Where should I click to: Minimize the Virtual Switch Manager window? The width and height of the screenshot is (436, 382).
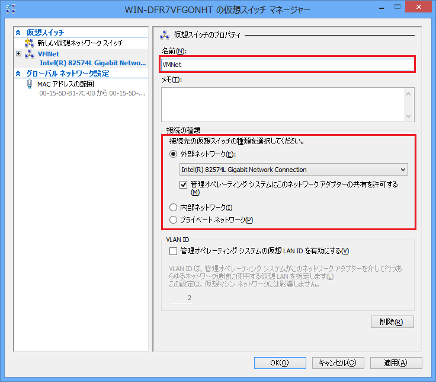[381, 8]
